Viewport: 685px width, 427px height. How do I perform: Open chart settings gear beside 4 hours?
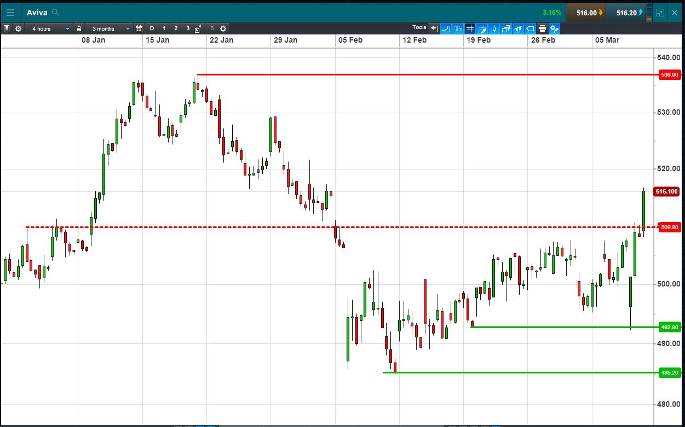[x=18, y=28]
